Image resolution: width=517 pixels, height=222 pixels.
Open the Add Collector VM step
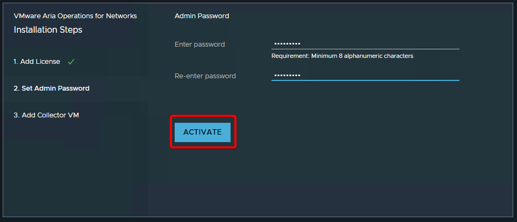[46, 115]
